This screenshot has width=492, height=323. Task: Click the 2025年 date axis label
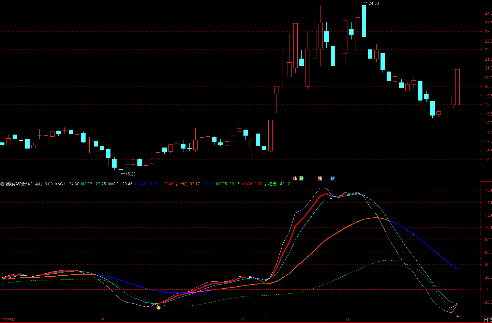tap(9, 320)
